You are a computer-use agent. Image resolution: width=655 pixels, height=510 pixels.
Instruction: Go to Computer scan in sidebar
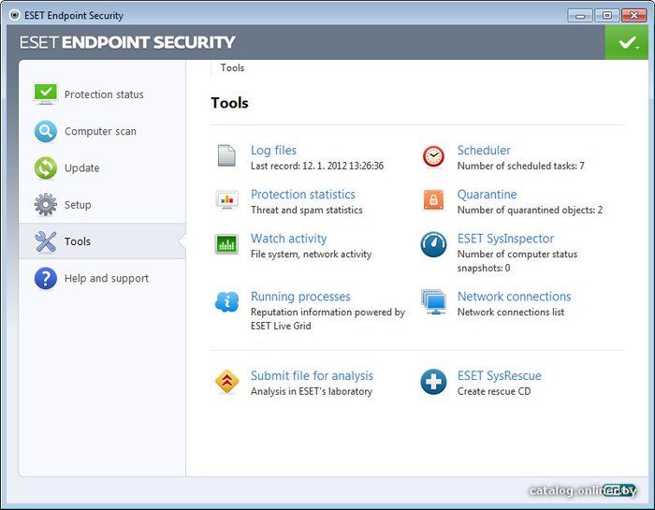pyautogui.click(x=99, y=132)
